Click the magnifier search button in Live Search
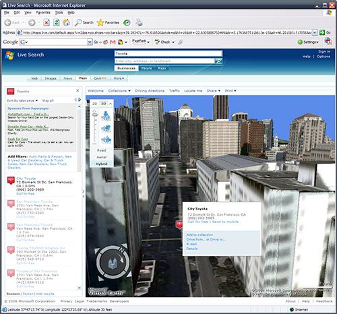Viewport: 337px width, 314px height. pos(218,61)
